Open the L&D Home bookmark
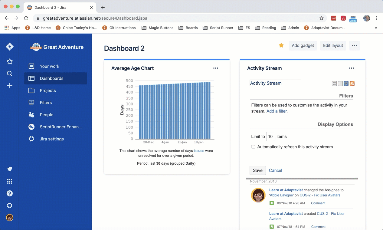Image resolution: width=383 pixels, height=230 pixels. click(38, 28)
